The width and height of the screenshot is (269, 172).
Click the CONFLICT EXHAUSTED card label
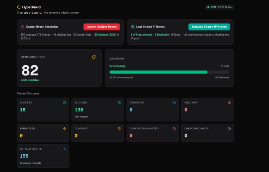click(144, 128)
